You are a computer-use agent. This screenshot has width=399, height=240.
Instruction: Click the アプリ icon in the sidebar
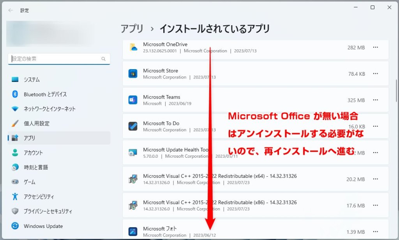pyautogui.click(x=15, y=138)
